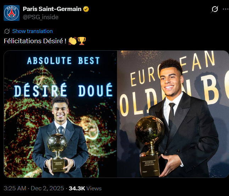Image resolution: width=229 pixels, height=196 pixels.
Task: Open the left Absolute Best photo
Action: click(60, 113)
